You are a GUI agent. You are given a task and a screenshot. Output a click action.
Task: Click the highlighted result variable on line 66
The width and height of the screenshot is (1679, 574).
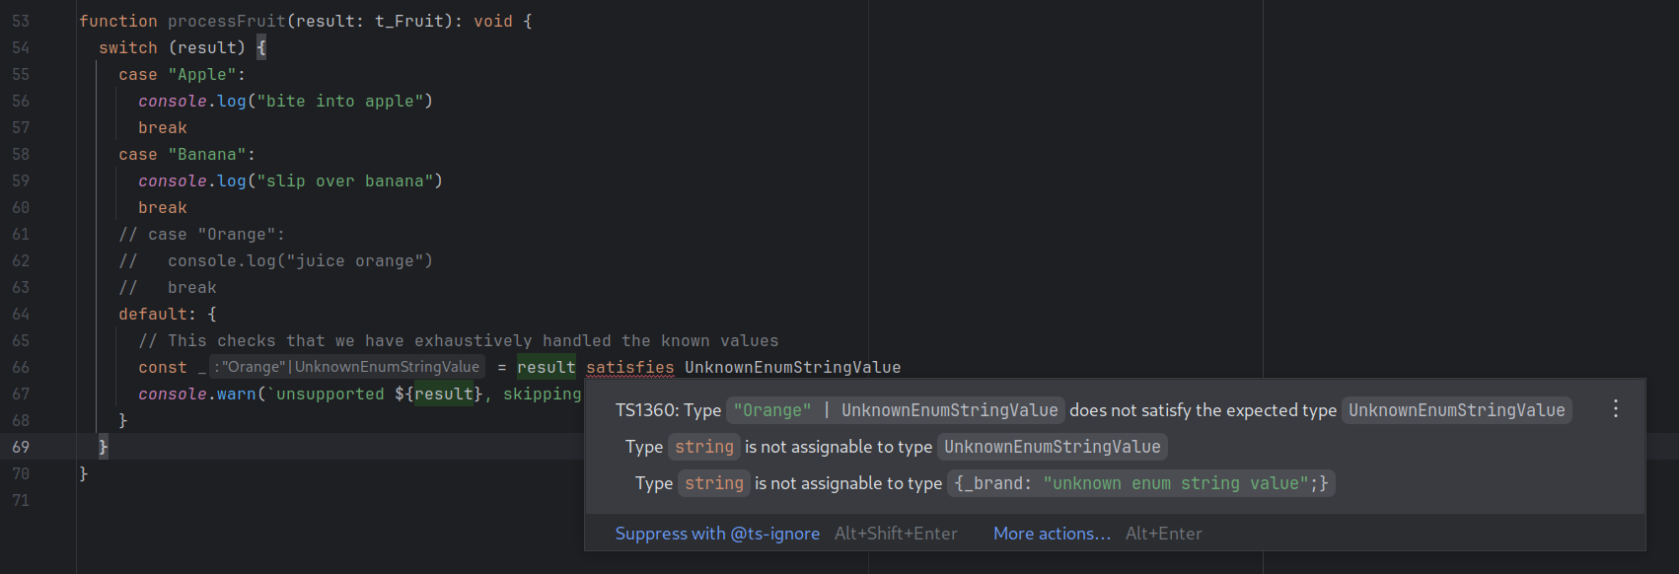click(x=546, y=367)
